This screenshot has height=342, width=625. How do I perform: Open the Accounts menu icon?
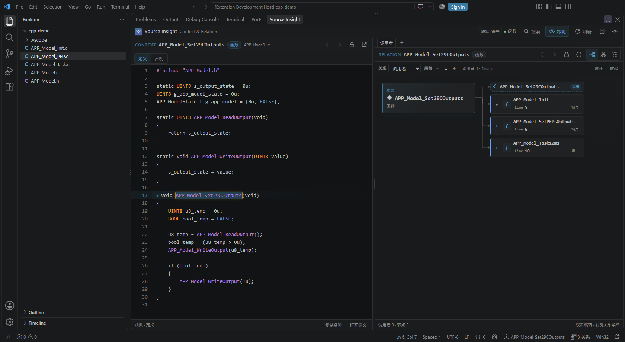point(10,306)
